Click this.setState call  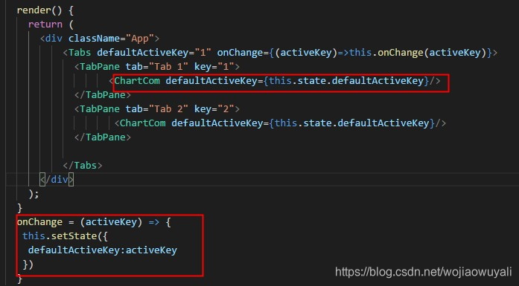[x=60, y=236]
